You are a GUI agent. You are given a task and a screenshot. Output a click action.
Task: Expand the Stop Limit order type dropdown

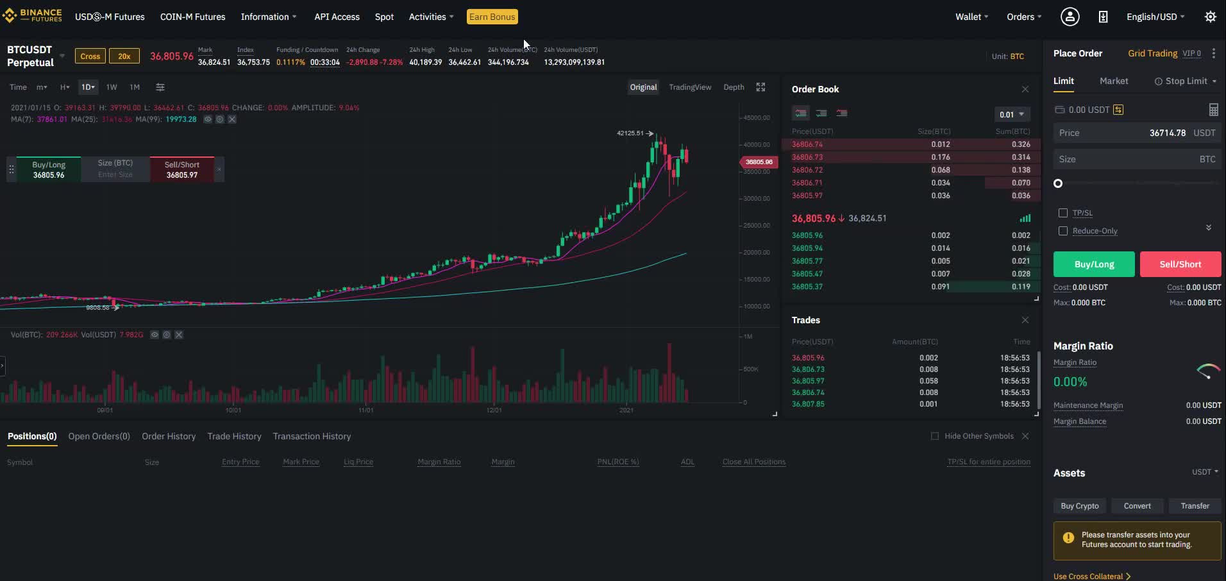point(1186,81)
